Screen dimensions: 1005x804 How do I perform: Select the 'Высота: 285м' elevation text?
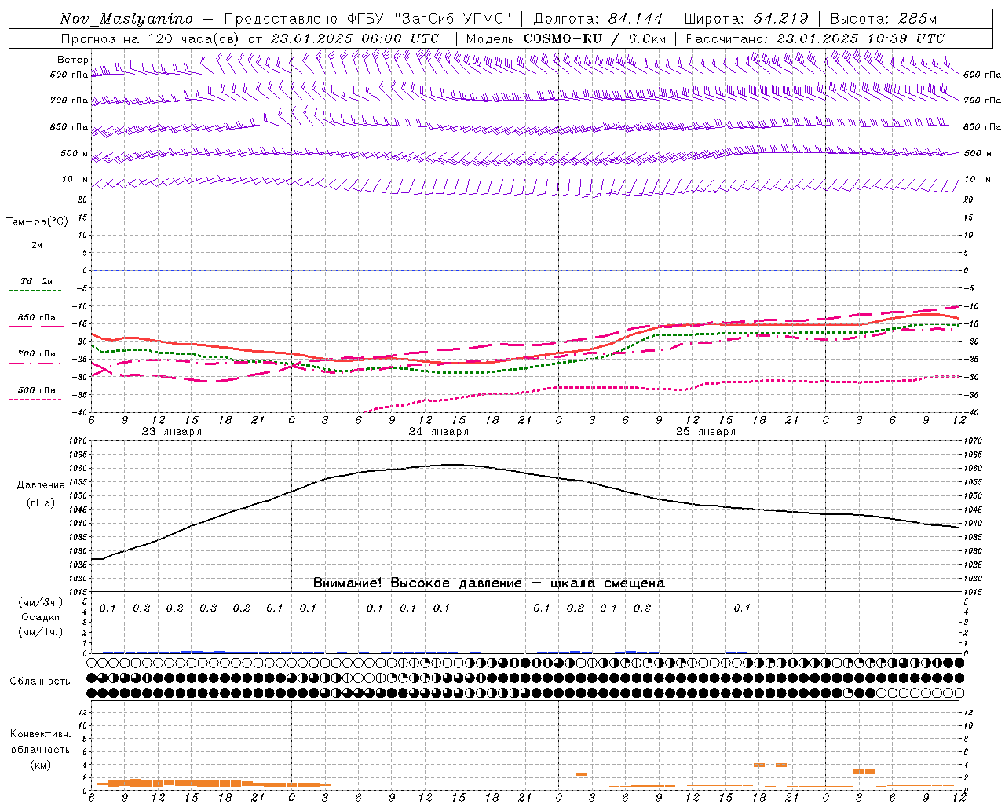(883, 19)
